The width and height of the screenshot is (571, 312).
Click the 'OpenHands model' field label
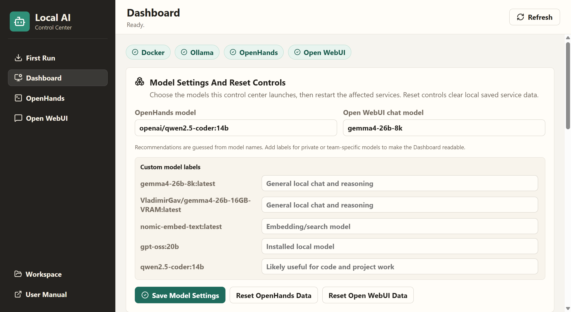(165, 112)
